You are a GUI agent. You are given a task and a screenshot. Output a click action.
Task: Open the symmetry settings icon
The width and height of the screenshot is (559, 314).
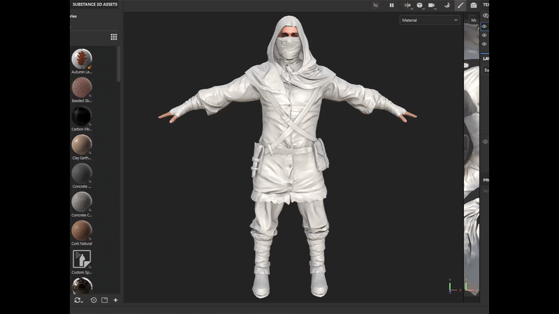pos(407,5)
